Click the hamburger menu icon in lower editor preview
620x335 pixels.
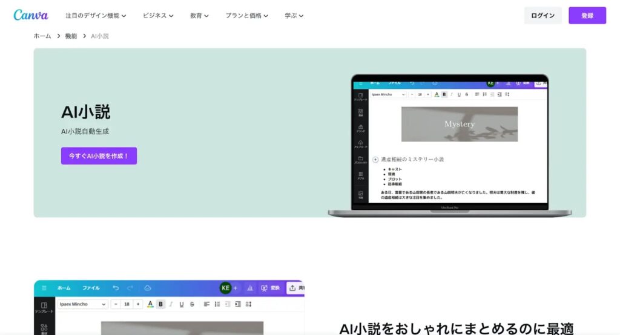coord(44,288)
